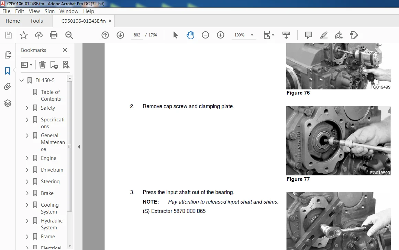The height and width of the screenshot is (250, 399).
Task: Open the Window menu
Action: (x=69, y=11)
